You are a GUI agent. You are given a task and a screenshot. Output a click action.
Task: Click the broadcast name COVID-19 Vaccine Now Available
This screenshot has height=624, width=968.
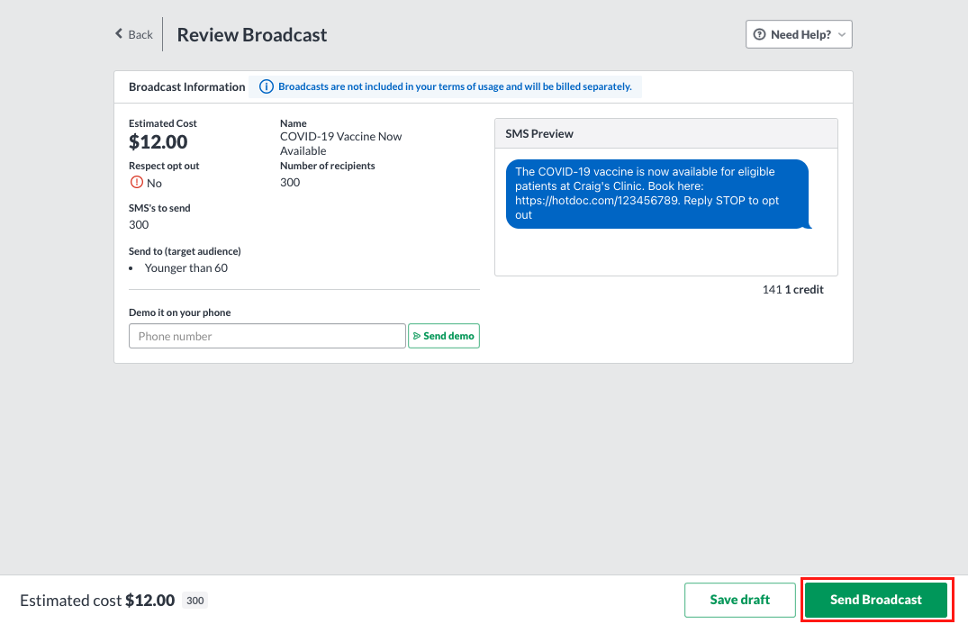pos(340,143)
